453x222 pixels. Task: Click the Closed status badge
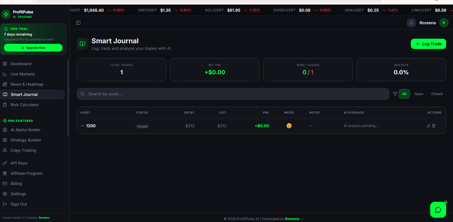(142, 126)
